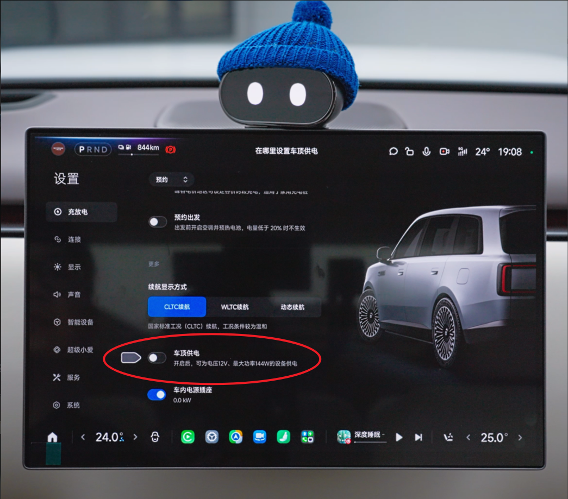Increase left temperature with right chevron
Screen dimensions: 568x499
point(135,437)
